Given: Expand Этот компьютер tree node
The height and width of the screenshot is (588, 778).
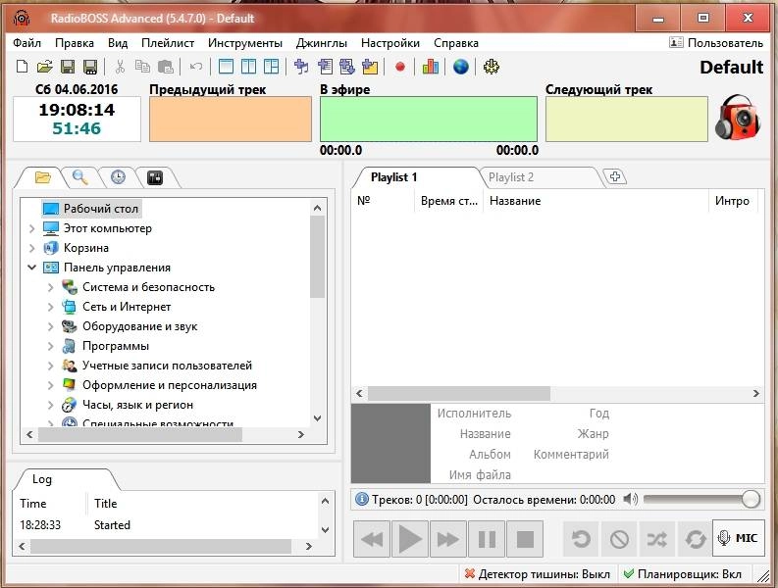Looking at the screenshot, I should point(31,228).
